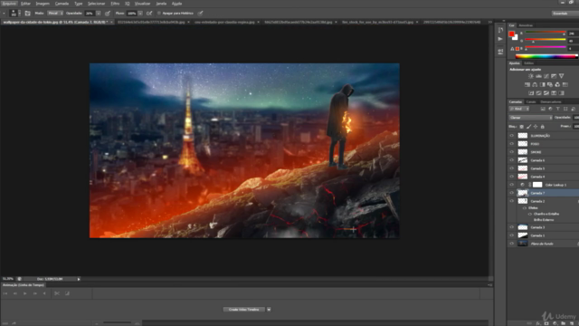The width and height of the screenshot is (579, 326).
Task: Switch to the Amostras tab
Action: pos(526,25)
